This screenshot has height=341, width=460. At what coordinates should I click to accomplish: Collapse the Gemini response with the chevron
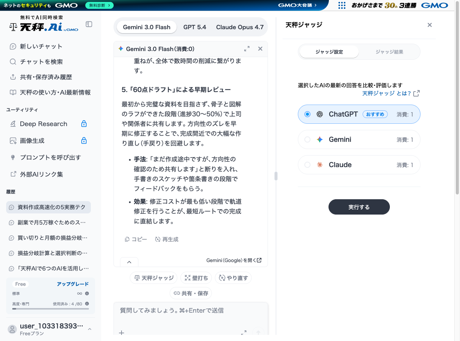(x=129, y=262)
